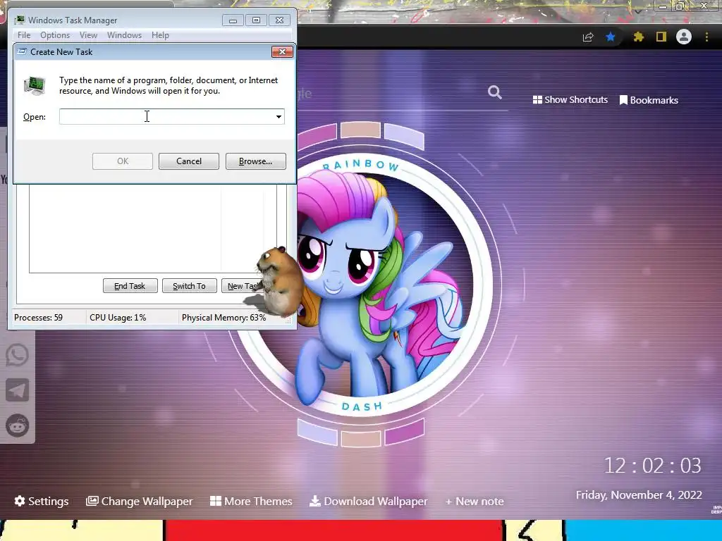Screen dimensions: 722x541
Task: Click End Task button in Task Manager
Action: 130,286
